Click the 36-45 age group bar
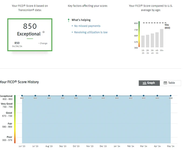183x150 pixels. tap(152, 40)
